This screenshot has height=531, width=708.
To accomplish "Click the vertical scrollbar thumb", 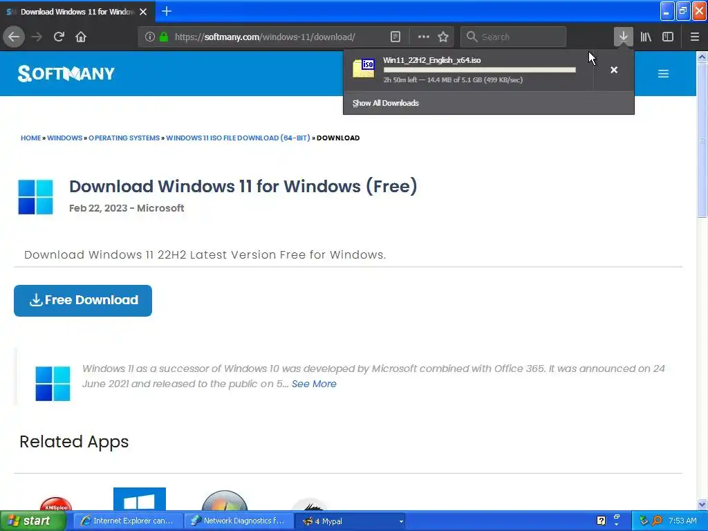I will [x=702, y=140].
